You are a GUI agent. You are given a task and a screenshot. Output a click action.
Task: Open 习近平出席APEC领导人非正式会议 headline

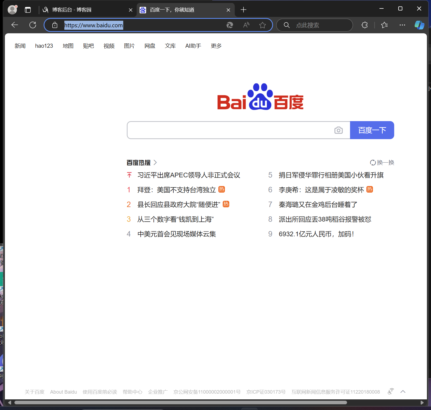[189, 175]
